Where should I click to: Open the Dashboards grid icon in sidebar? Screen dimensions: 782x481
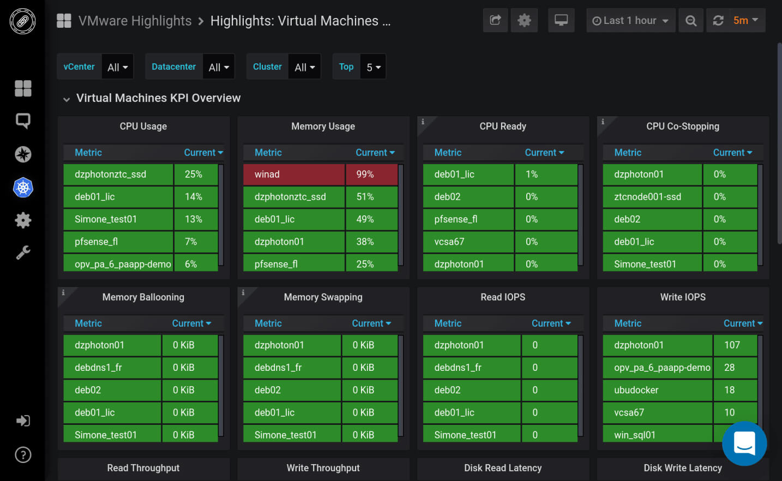pos(23,88)
